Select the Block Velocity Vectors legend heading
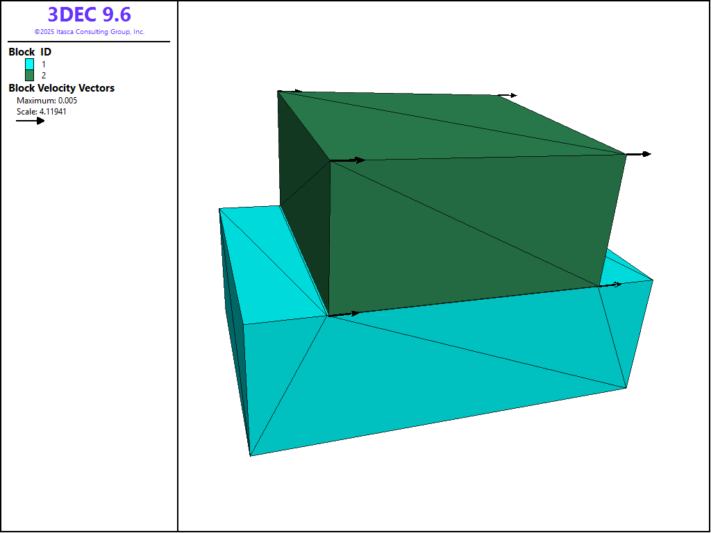711x533 pixels. tap(61, 88)
